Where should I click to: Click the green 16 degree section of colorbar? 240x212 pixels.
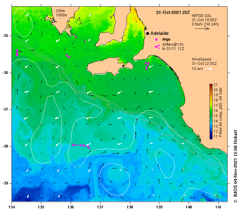211,111
